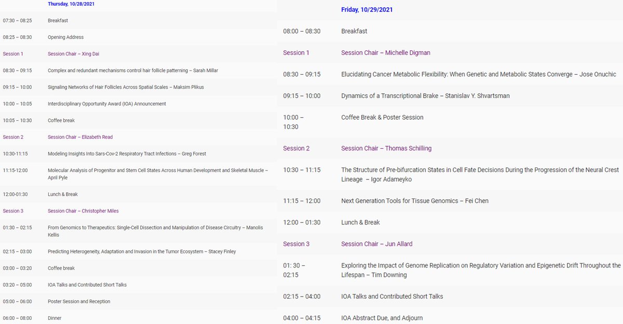Click the 08:25 – 08:30 time cell
Image resolution: width=623 pixels, height=324 pixels.
17,37
